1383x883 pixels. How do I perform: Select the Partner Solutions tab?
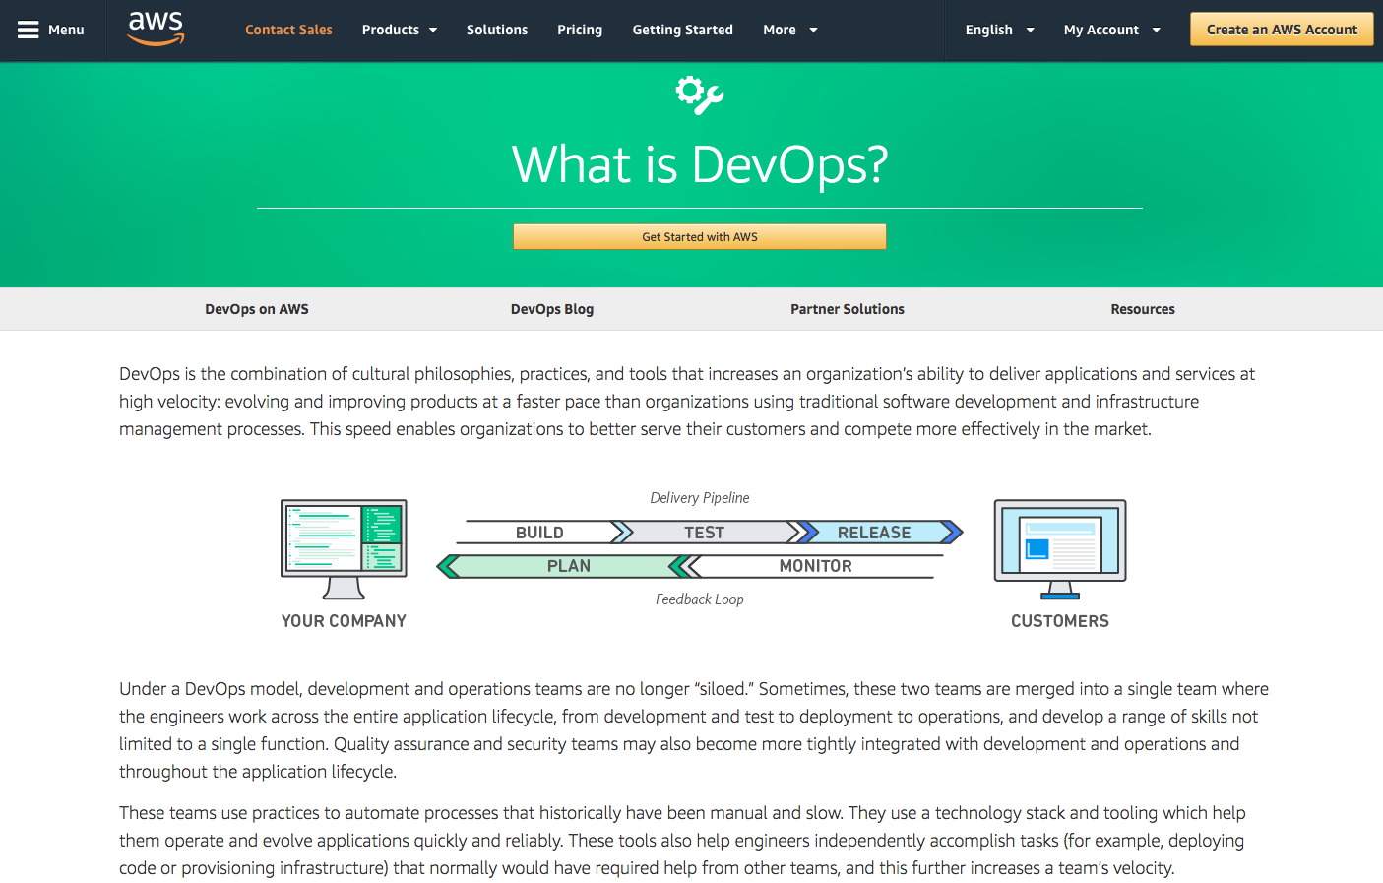click(848, 309)
